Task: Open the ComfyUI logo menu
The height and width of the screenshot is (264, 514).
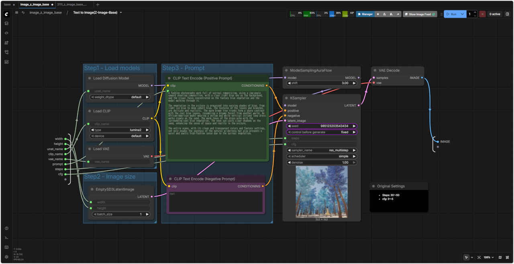Action: [6, 14]
